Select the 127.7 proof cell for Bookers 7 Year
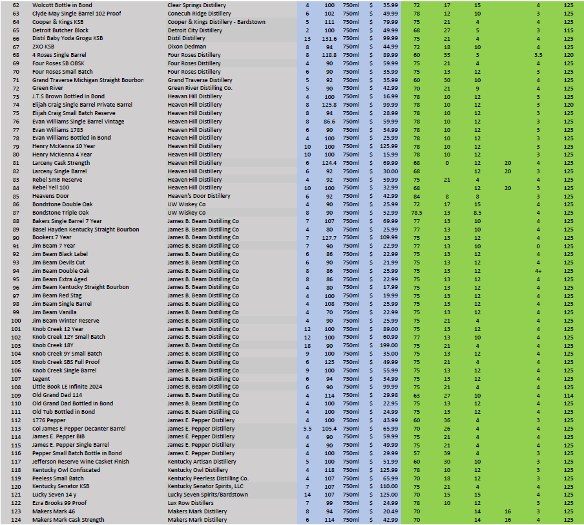The height and width of the screenshot is (525, 584). click(329, 238)
